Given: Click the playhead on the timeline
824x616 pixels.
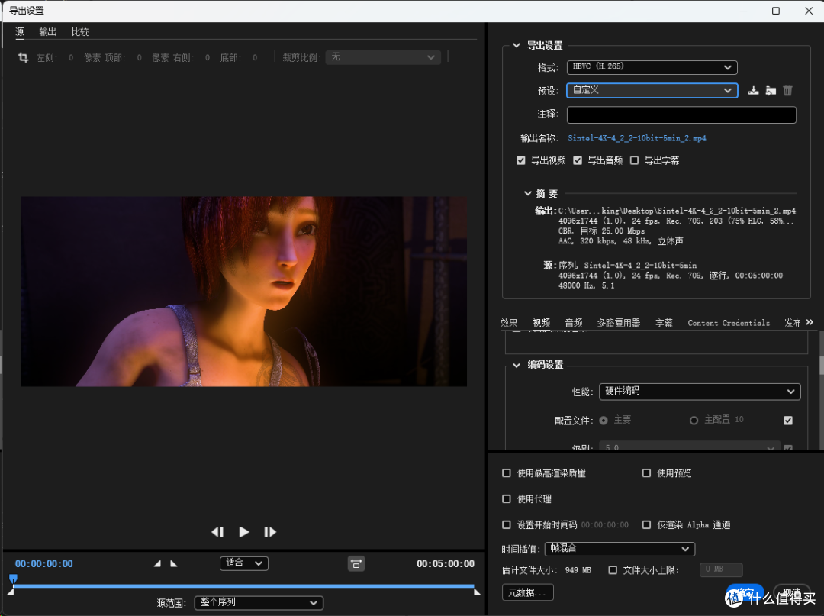Looking at the screenshot, I should click(13, 579).
